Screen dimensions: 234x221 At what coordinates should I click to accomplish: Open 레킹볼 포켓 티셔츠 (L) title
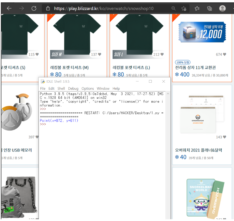(131, 67)
